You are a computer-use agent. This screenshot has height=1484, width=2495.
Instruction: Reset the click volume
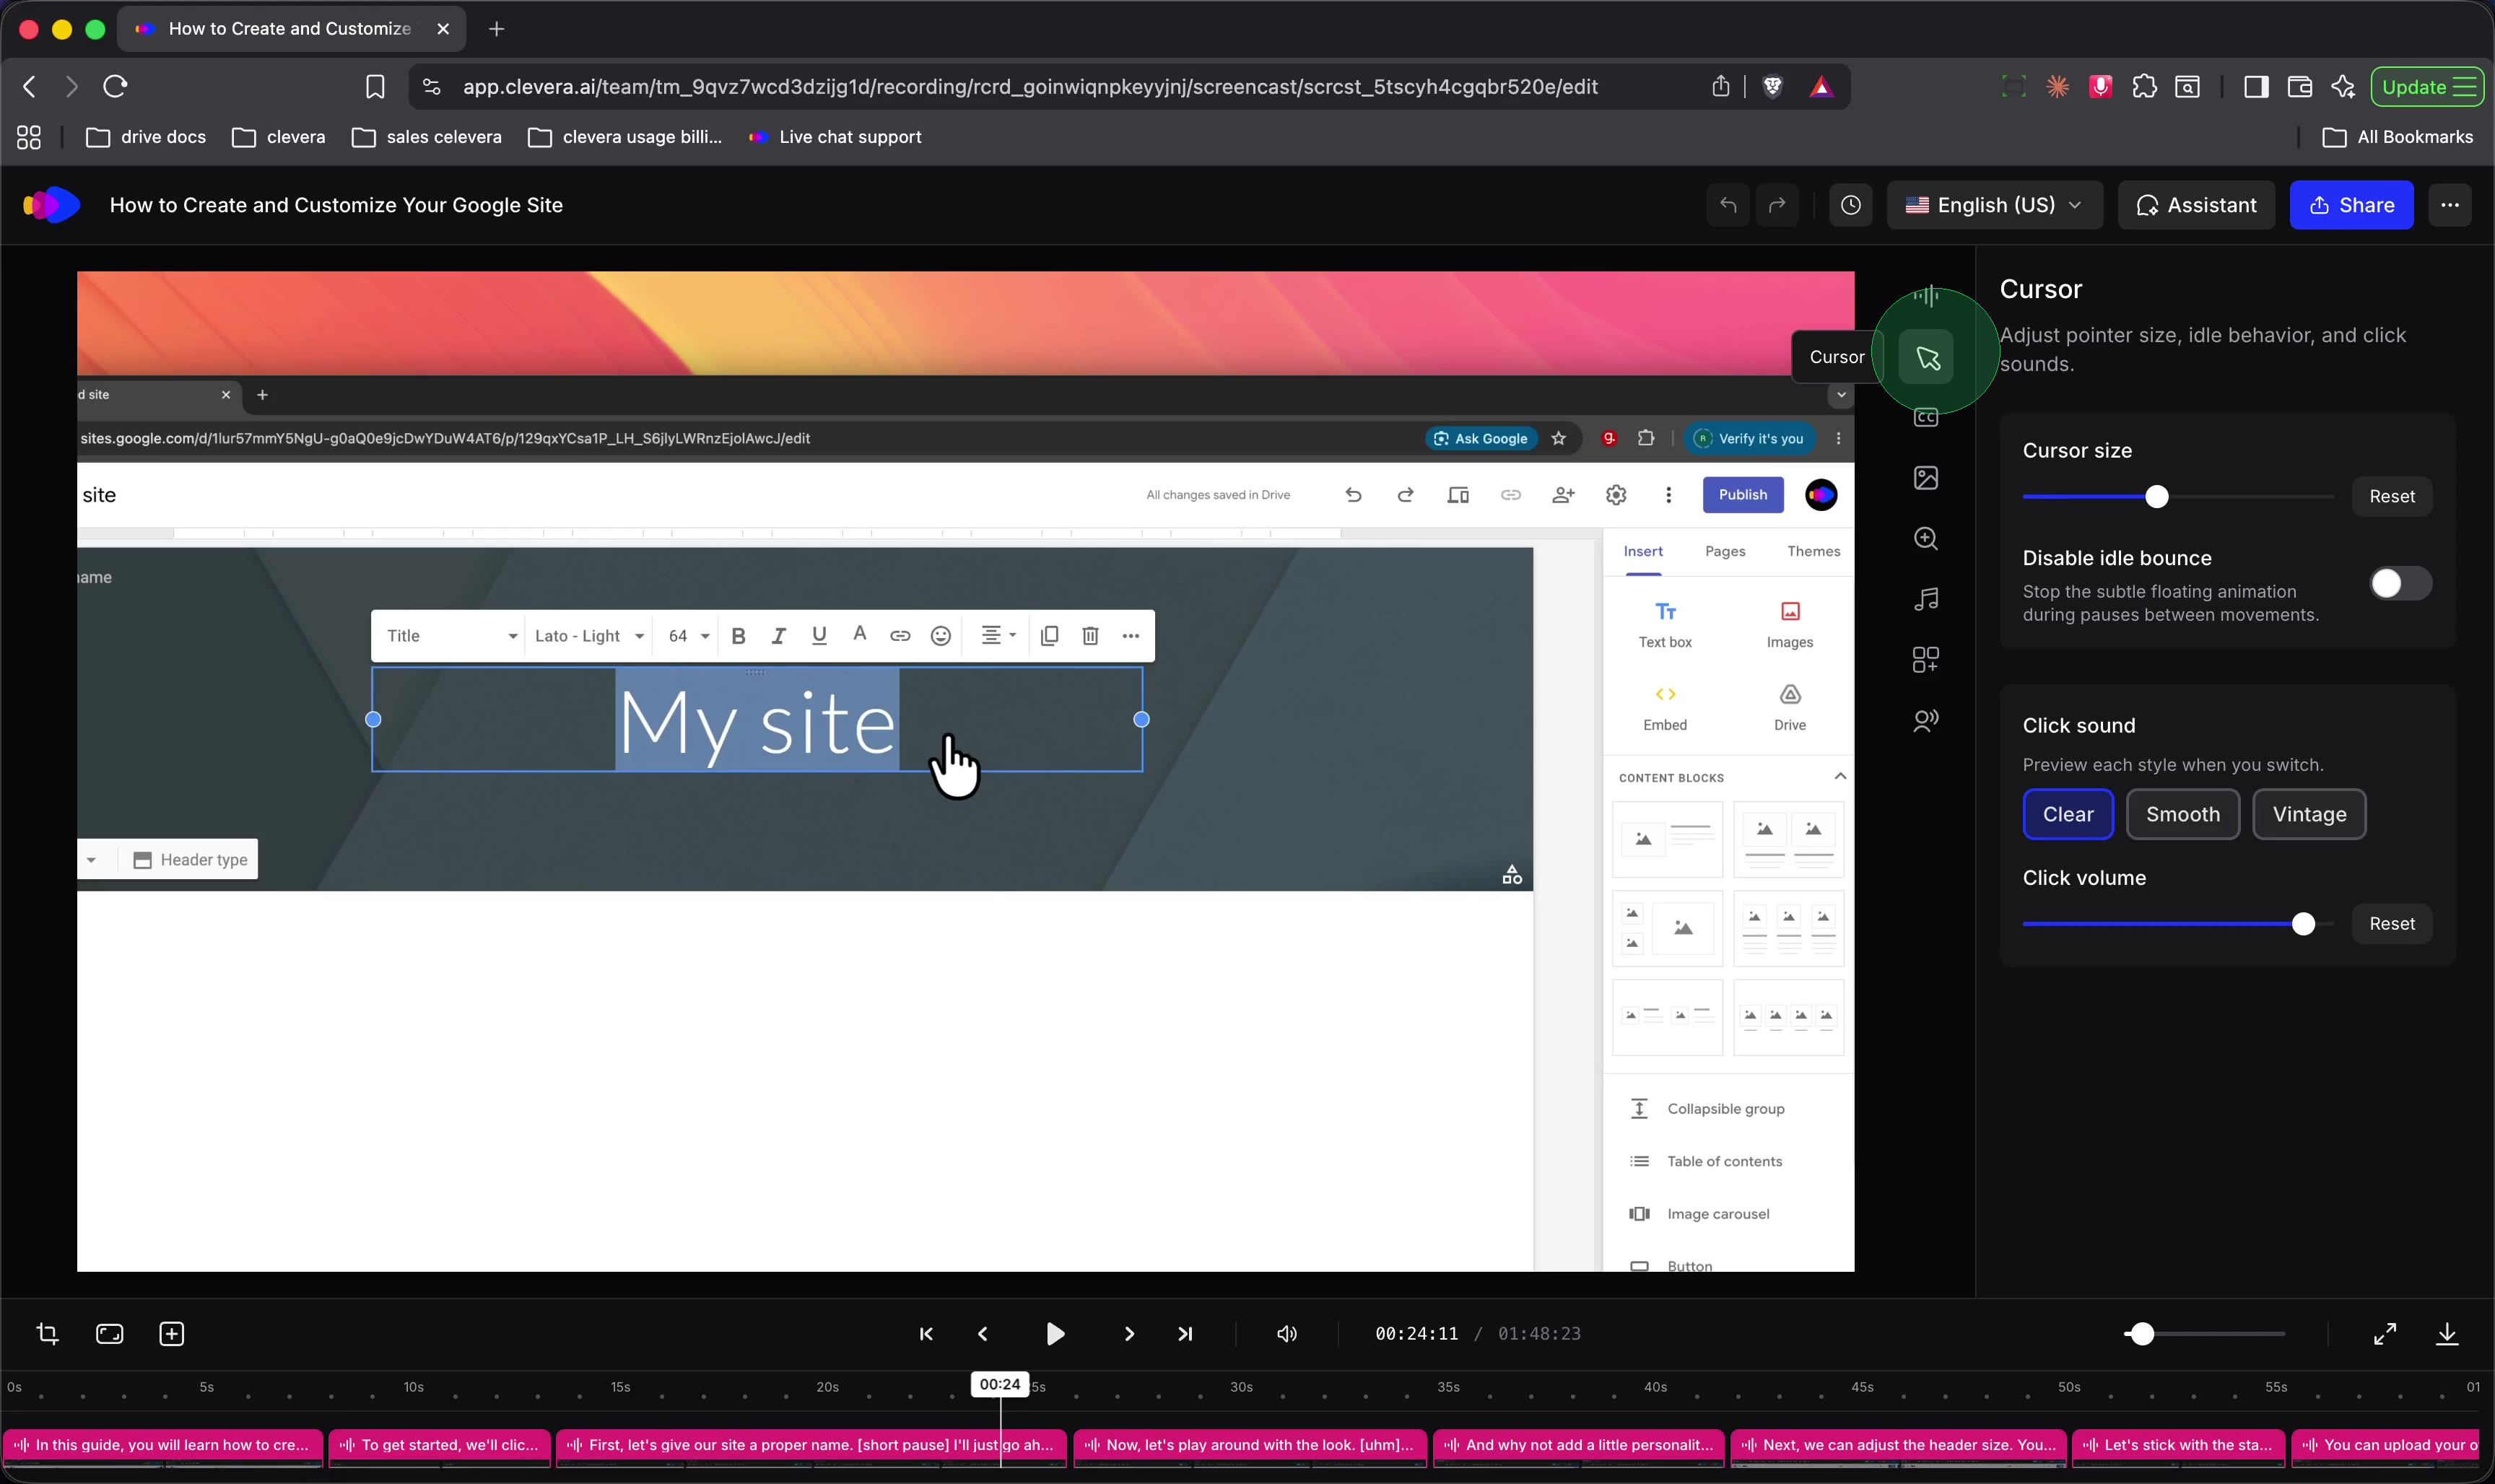tap(2391, 924)
